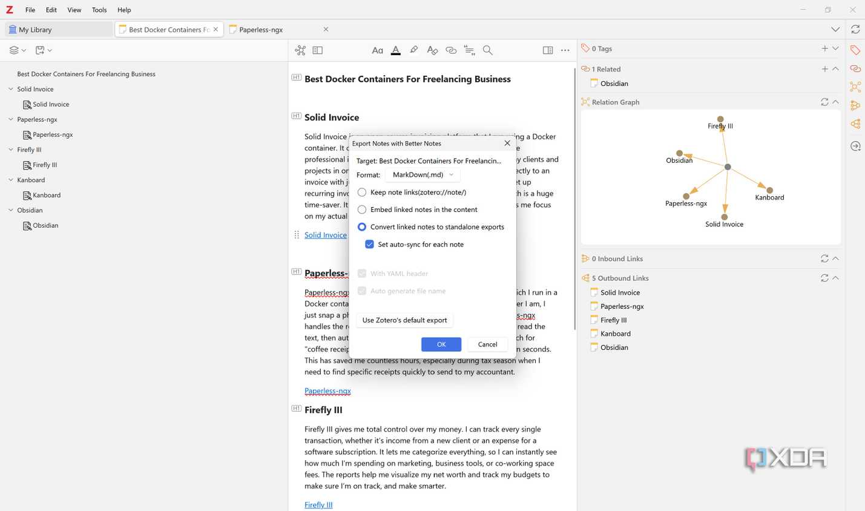The image size is (865, 511).
Task: Switch to the My Library tab
Action: 59,29
